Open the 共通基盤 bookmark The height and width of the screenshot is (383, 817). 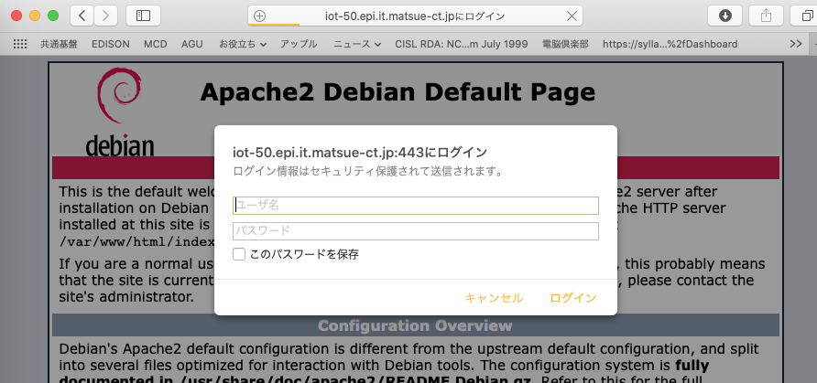click(60, 44)
